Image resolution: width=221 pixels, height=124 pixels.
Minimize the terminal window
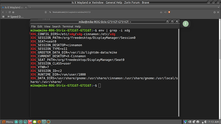[x=167, y=21]
